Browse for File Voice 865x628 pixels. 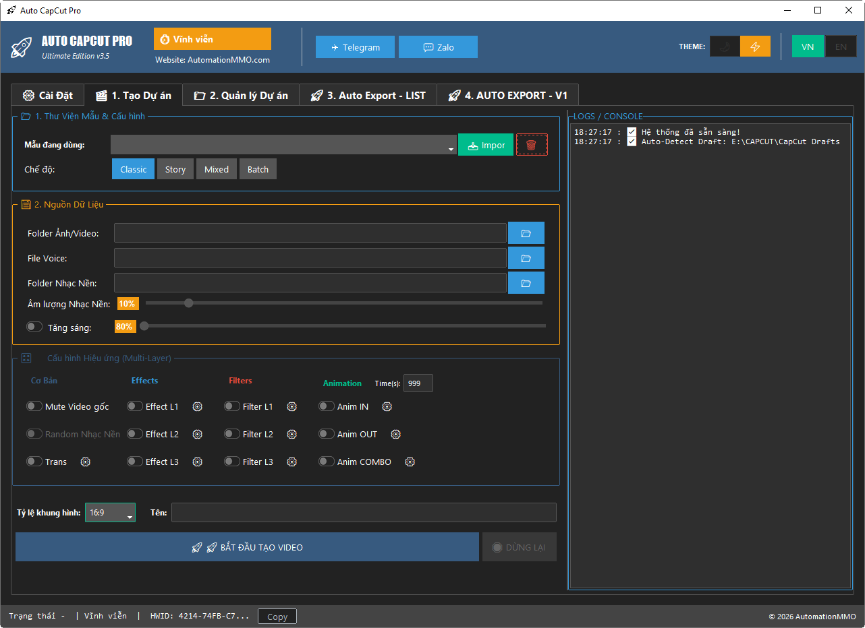(526, 258)
